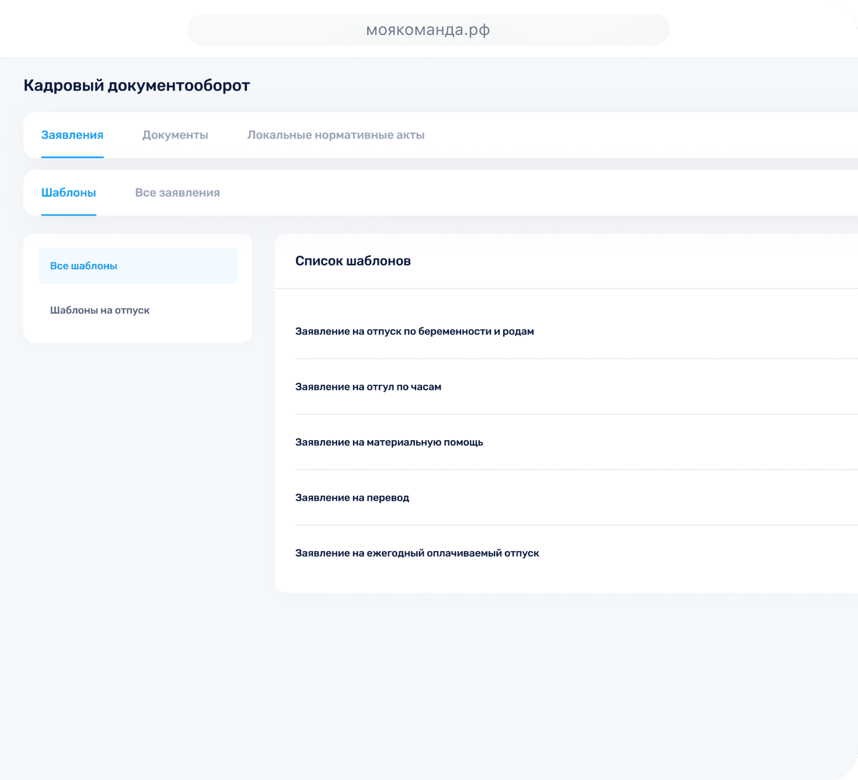The width and height of the screenshot is (858, 780).
Task: Open Заявление на отпуск по беременности и родам
Action: 414,331
